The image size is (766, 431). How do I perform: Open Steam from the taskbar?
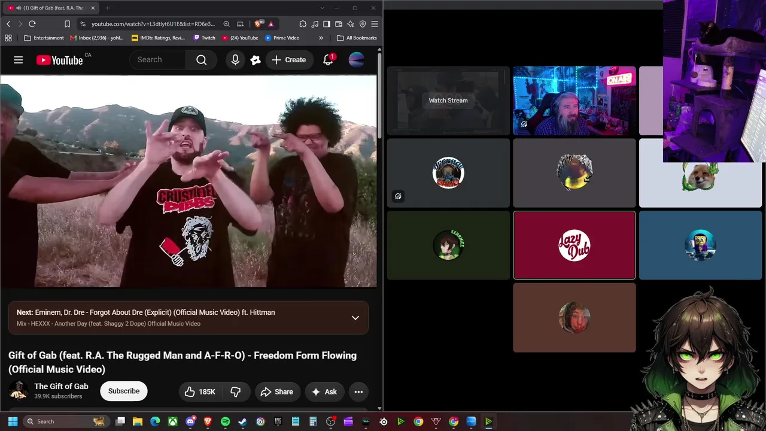coord(242,421)
